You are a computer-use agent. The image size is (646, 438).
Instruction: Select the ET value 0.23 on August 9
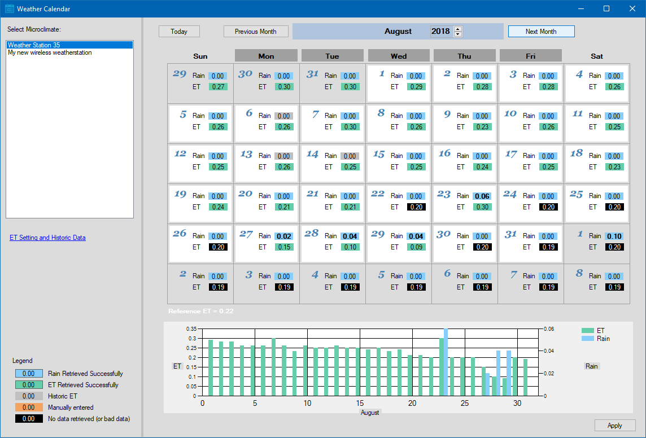[482, 127]
